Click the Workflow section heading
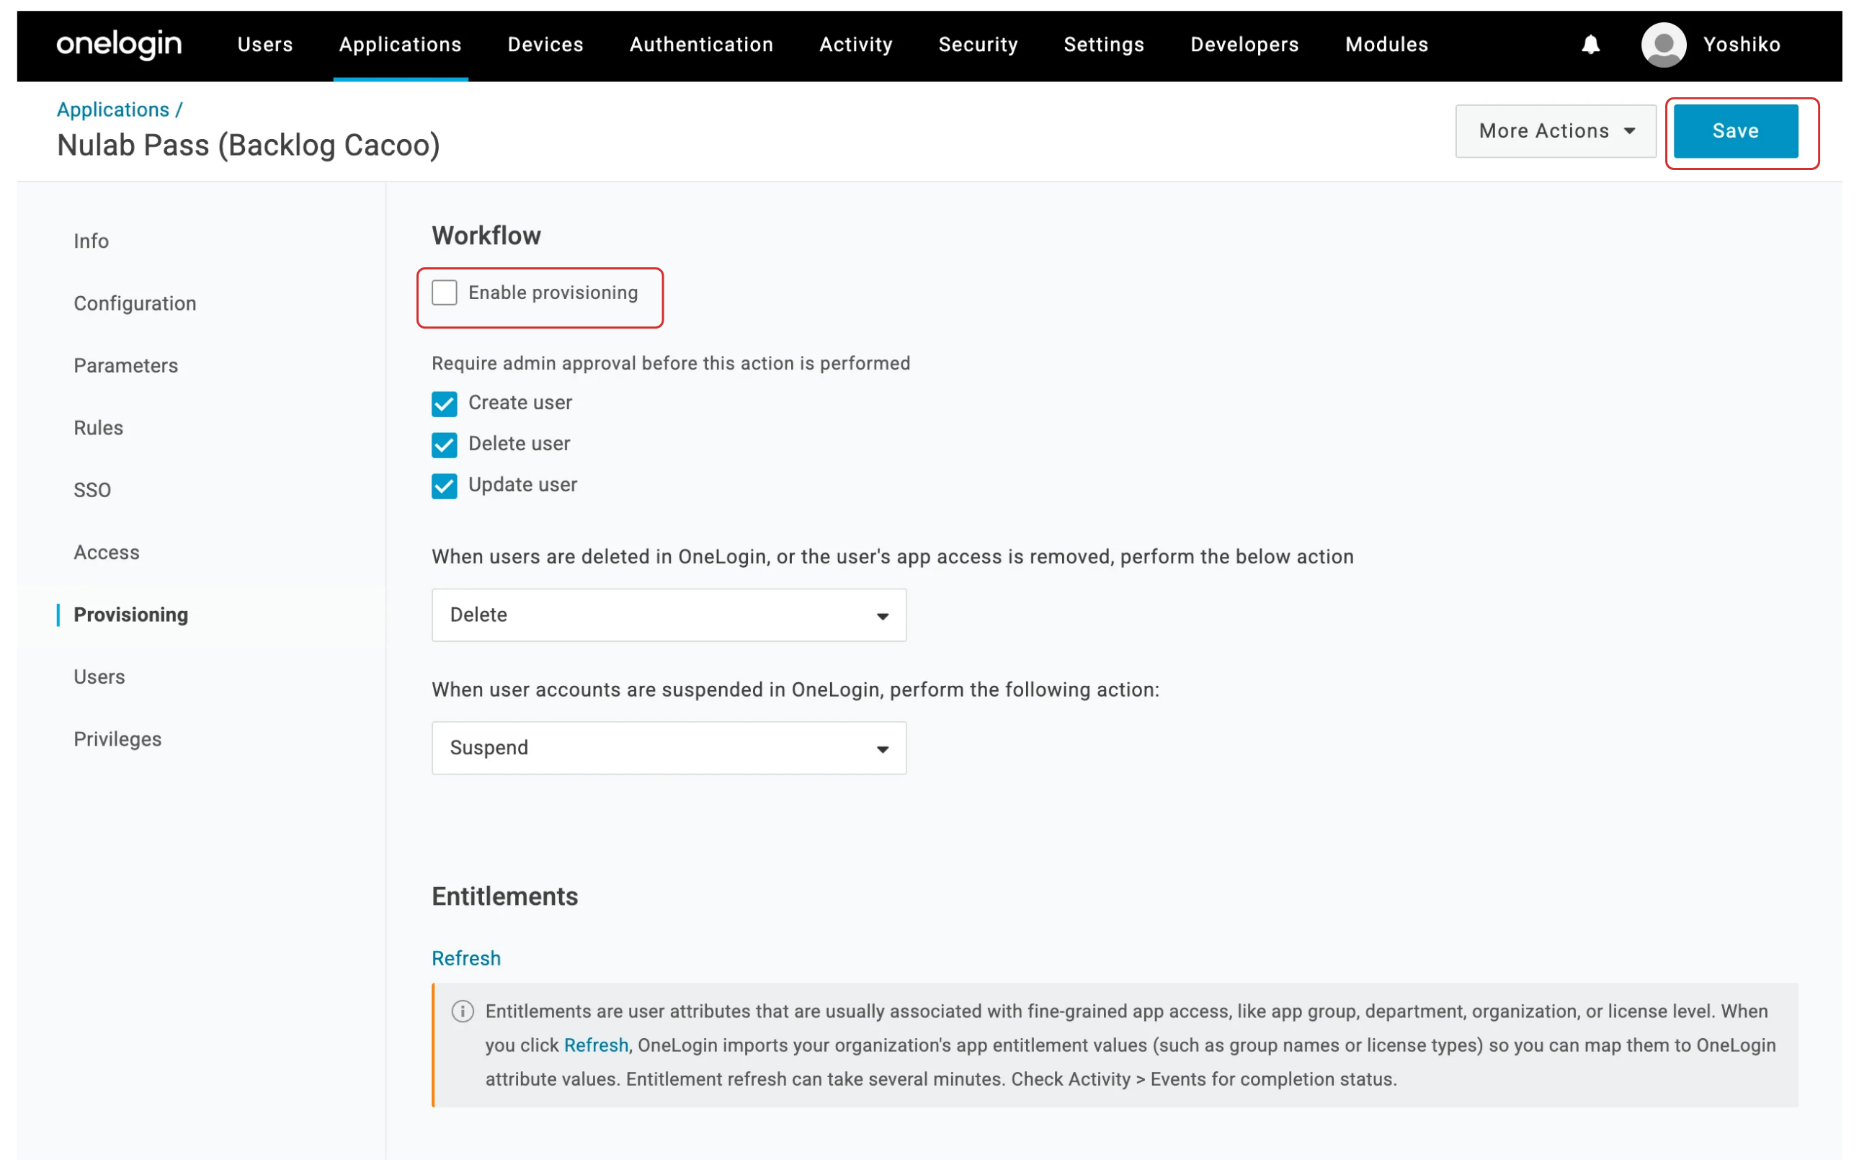 486,236
